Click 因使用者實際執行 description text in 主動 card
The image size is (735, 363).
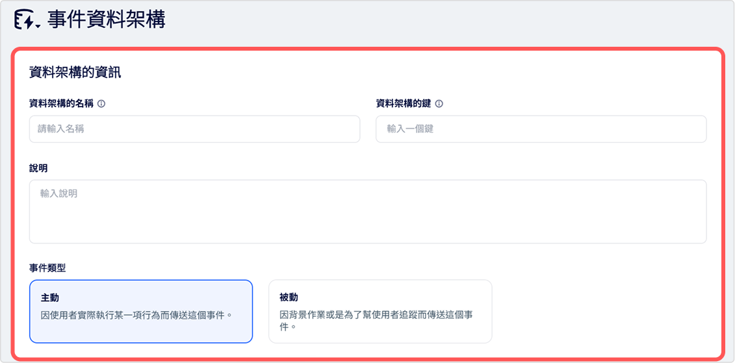pos(137,314)
